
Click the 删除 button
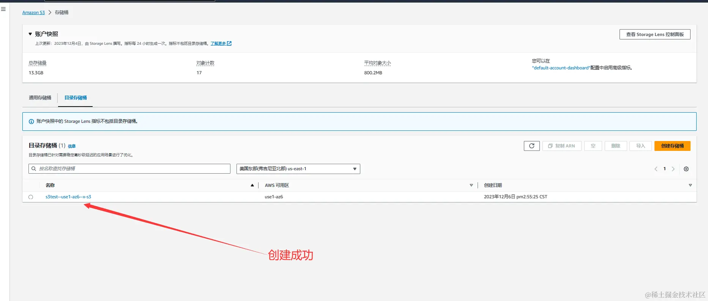click(x=616, y=146)
